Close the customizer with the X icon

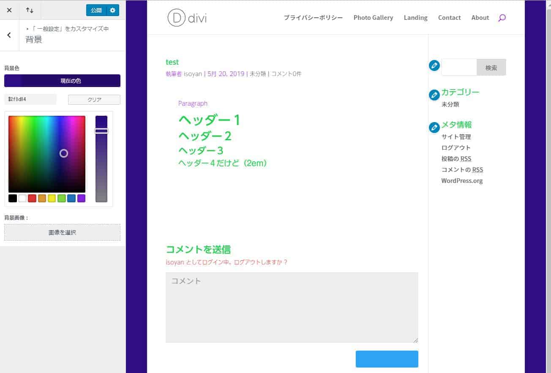tap(9, 10)
